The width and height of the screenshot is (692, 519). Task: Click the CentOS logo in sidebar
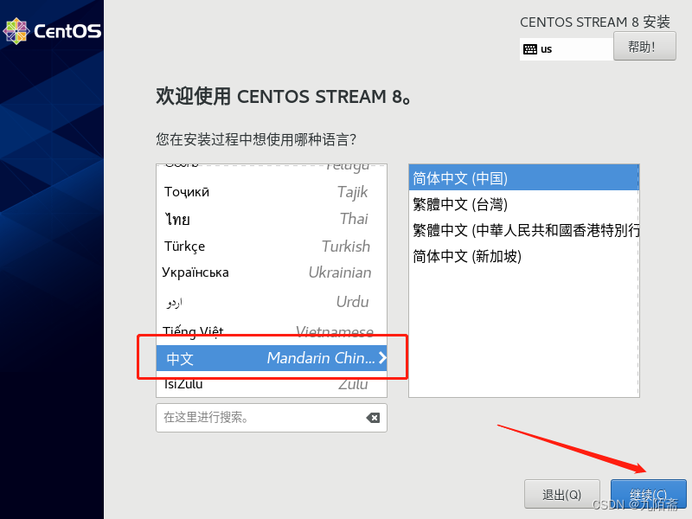coord(52,31)
